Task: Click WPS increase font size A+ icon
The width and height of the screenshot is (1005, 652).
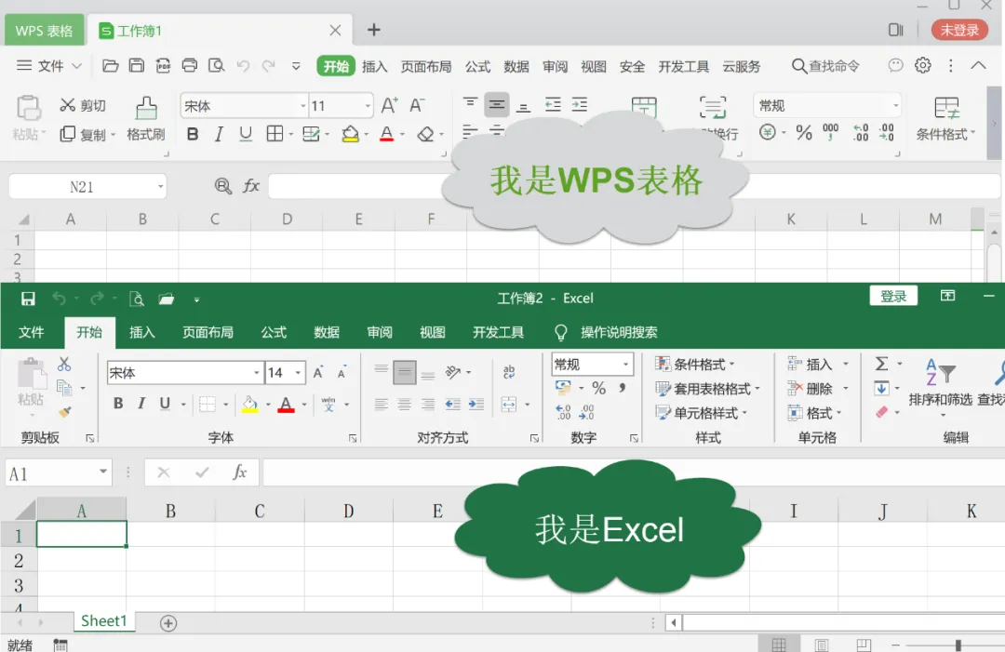Action: point(389,105)
